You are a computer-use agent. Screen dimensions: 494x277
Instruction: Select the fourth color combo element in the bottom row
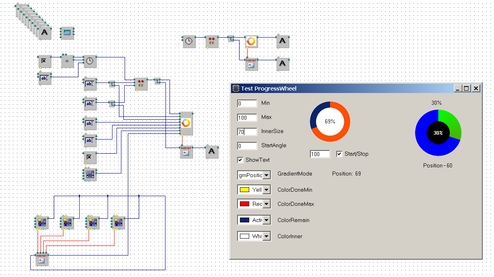(x=118, y=222)
